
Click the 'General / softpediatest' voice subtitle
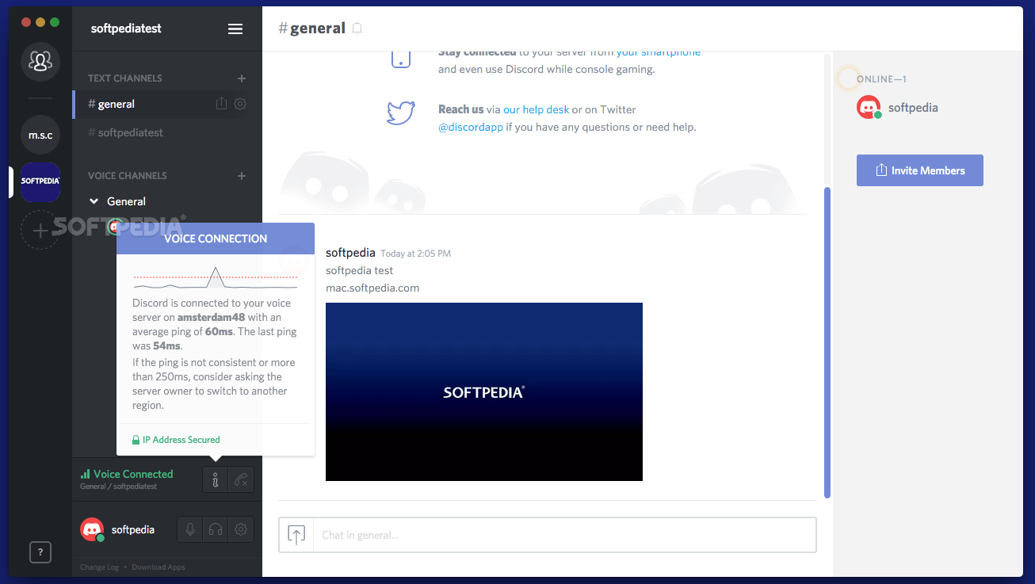point(118,487)
